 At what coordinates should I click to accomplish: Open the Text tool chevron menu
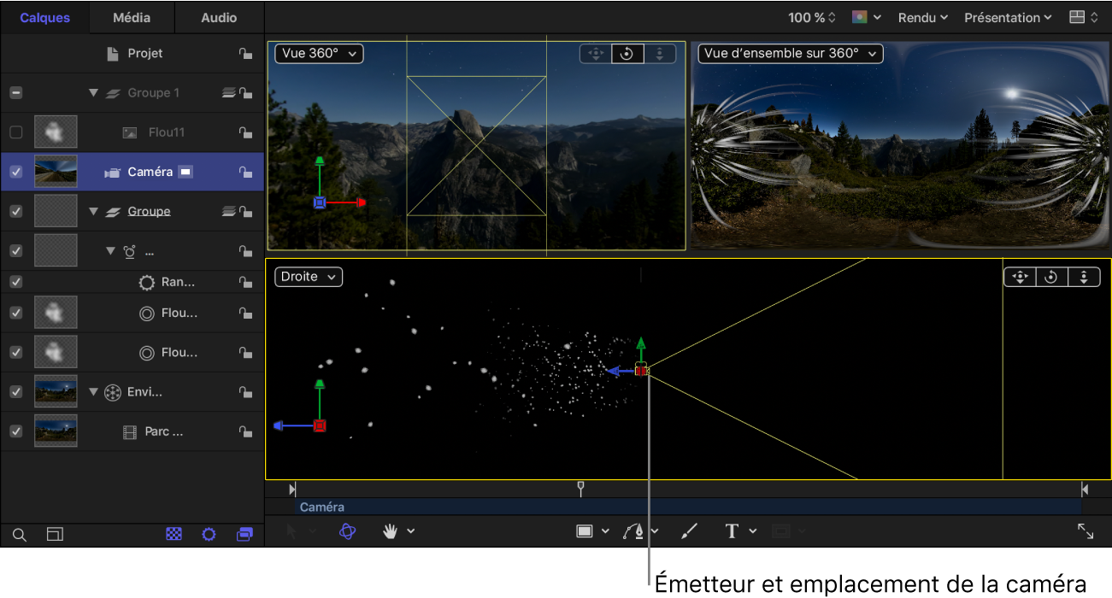[x=753, y=531]
